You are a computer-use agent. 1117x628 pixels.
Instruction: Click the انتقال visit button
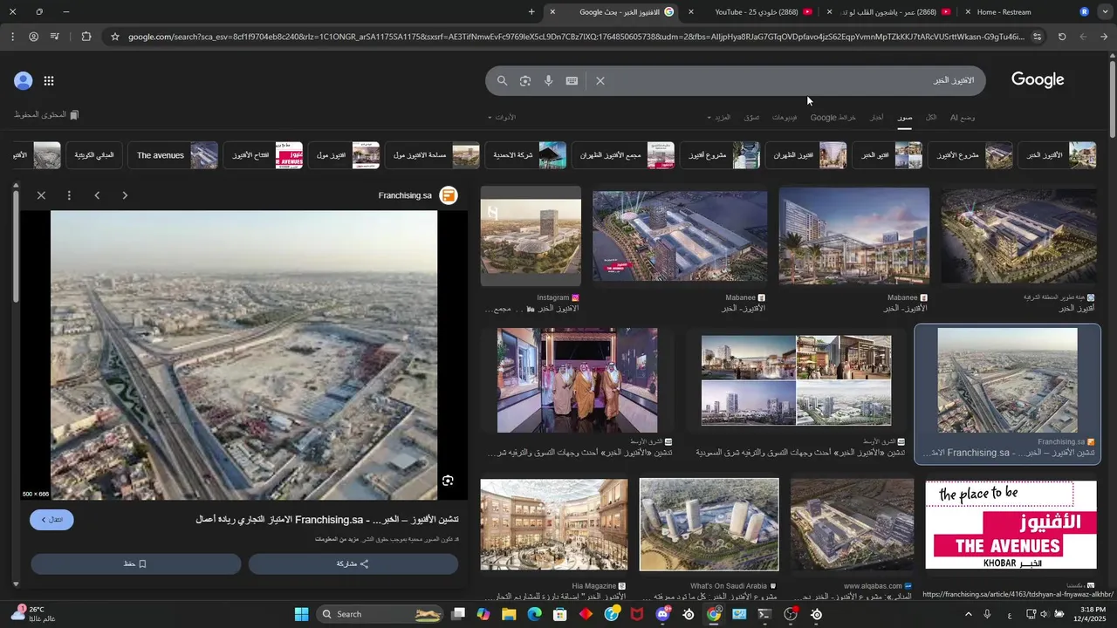tap(51, 520)
